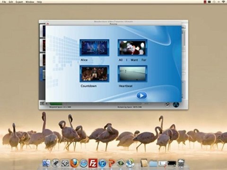Select the highlighted fourth sidebar clip
The height and width of the screenshot is (170, 227).
[43, 74]
